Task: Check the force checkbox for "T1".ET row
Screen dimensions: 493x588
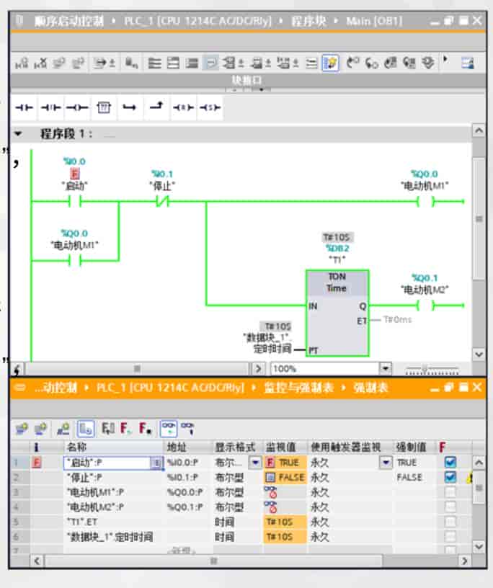Action: pyautogui.click(x=450, y=522)
